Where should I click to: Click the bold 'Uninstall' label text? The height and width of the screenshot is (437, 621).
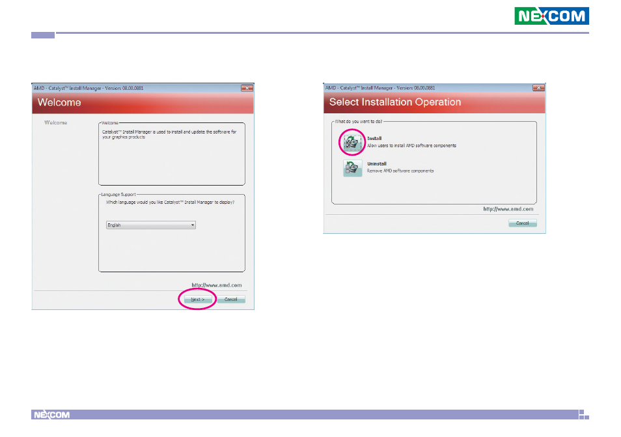pos(377,163)
